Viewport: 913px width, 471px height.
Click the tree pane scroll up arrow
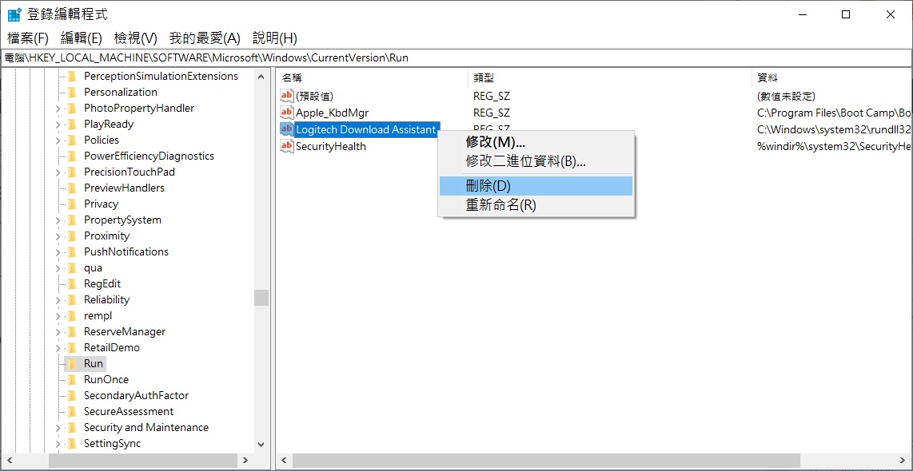point(261,76)
